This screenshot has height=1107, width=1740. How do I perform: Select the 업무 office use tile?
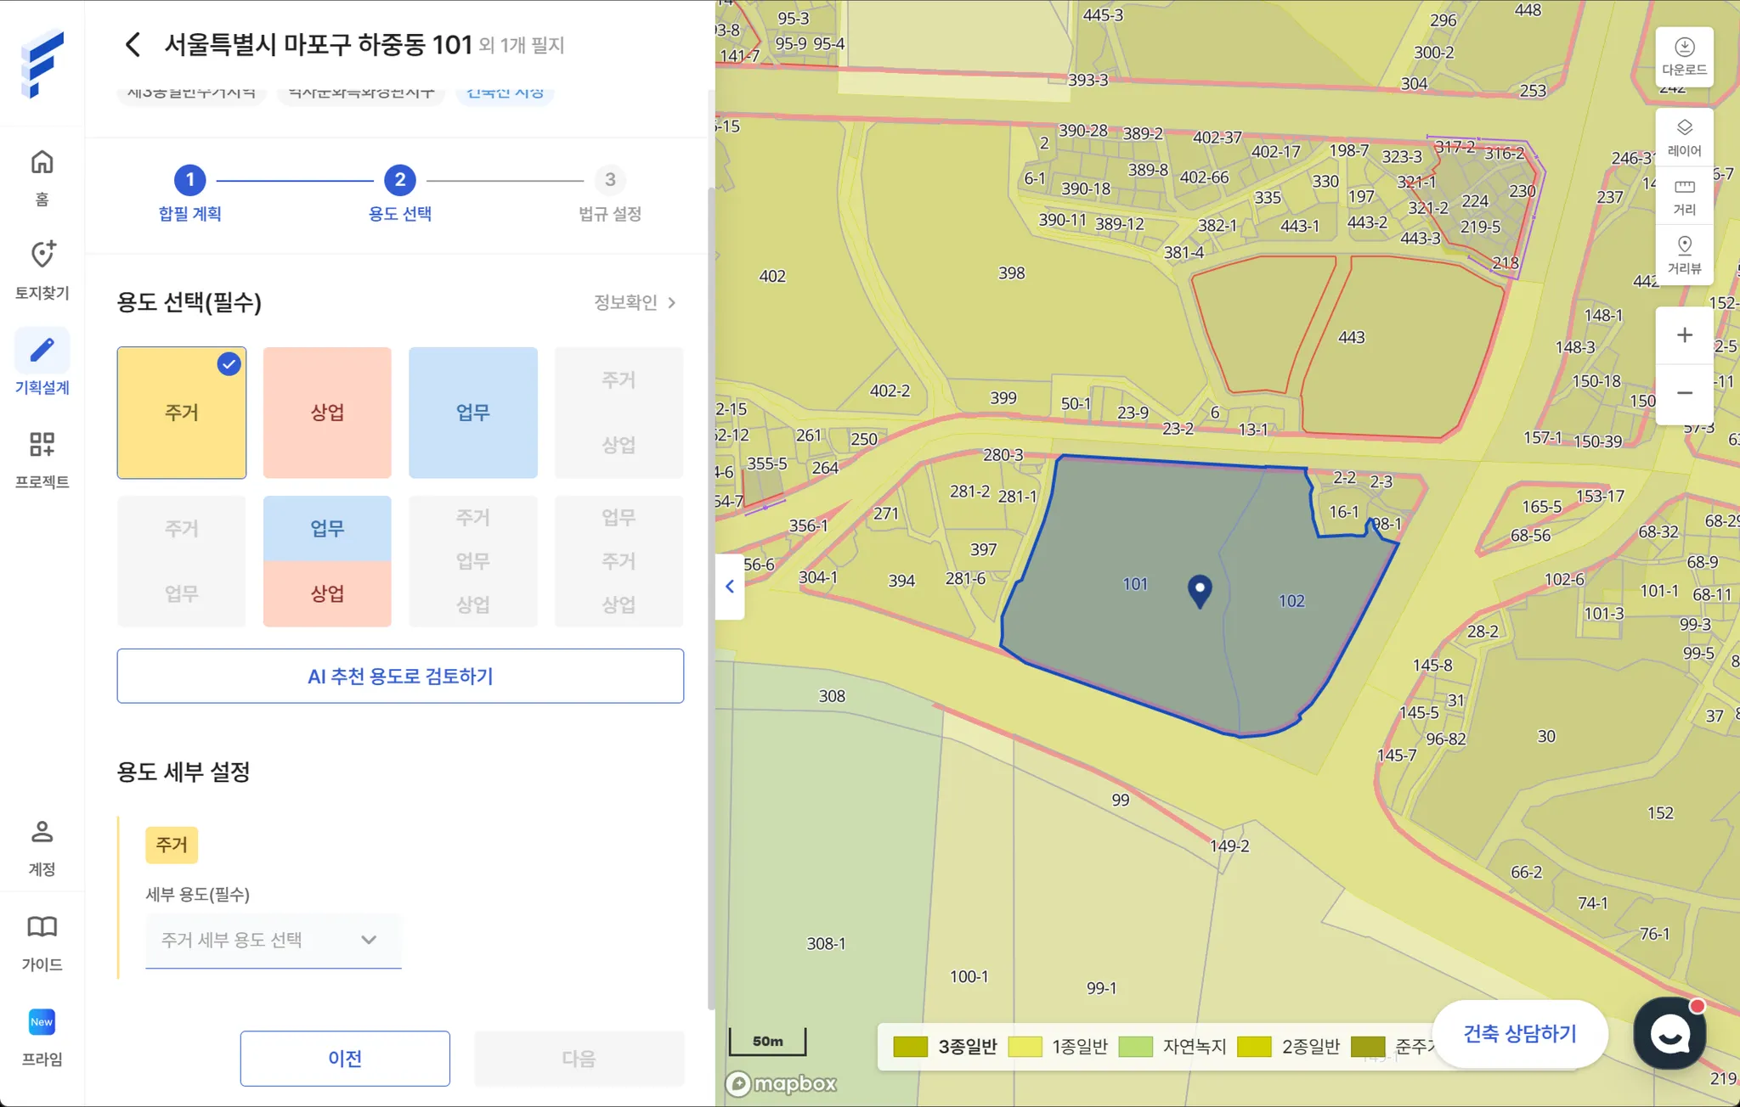(472, 413)
